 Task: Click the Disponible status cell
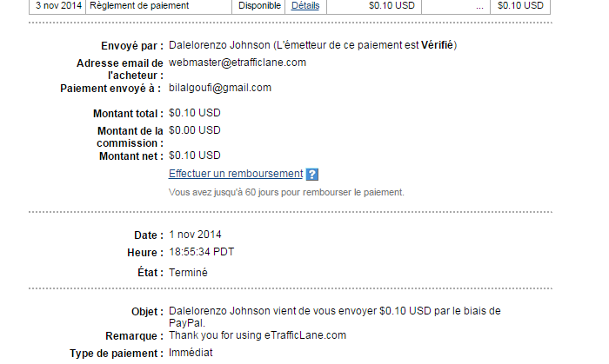(258, 6)
